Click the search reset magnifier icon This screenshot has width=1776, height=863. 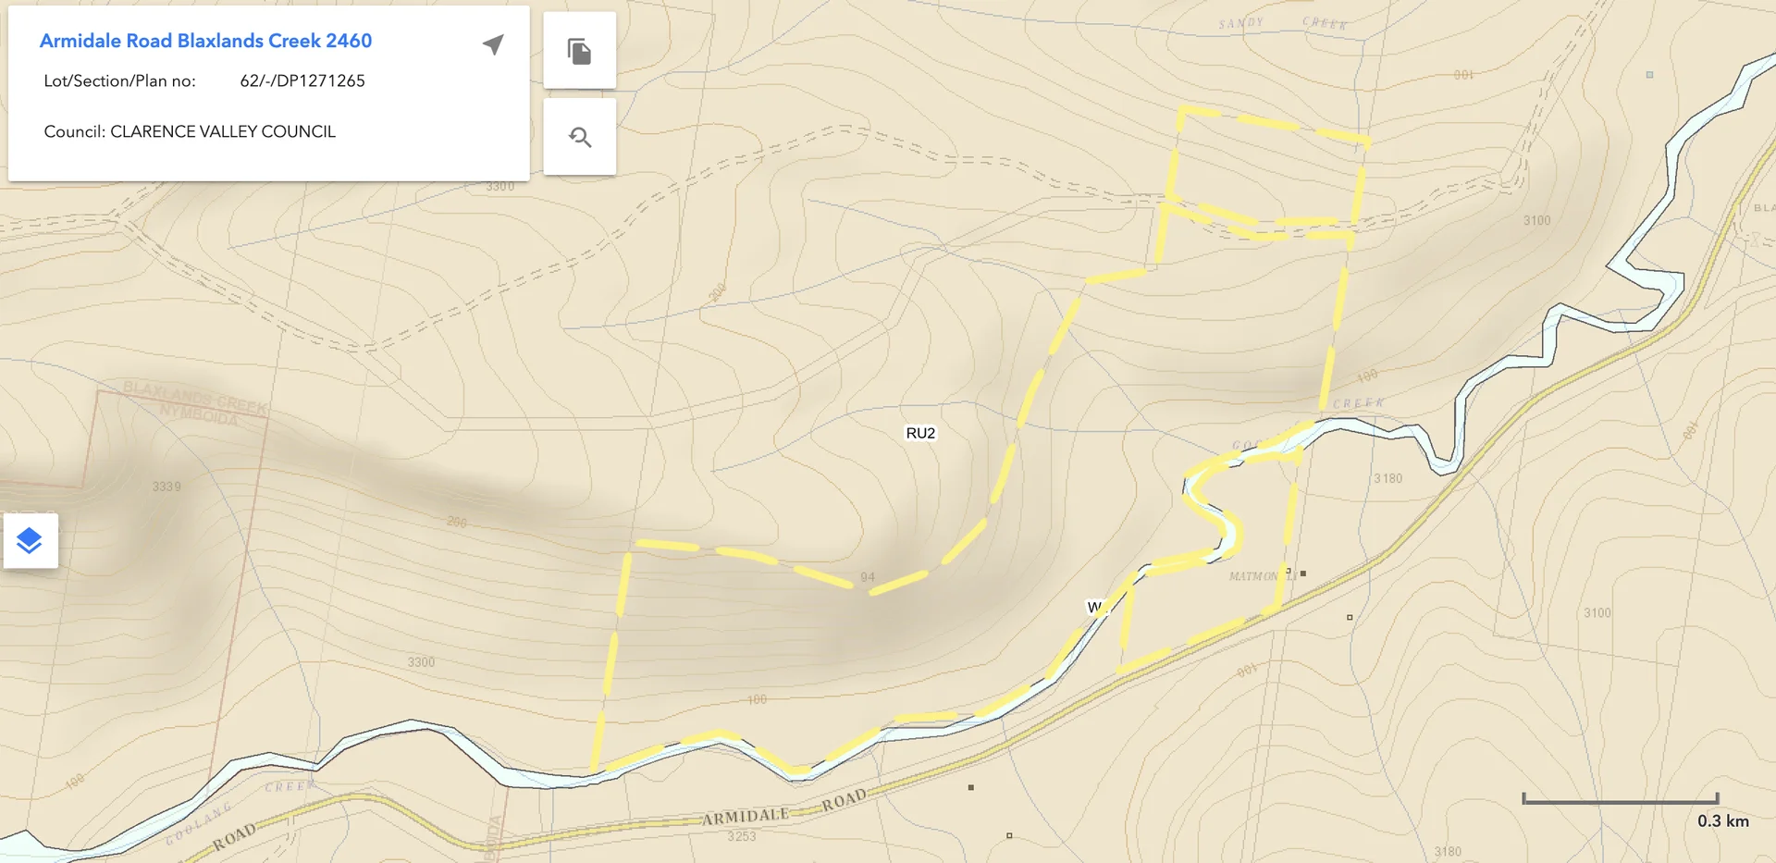(580, 137)
